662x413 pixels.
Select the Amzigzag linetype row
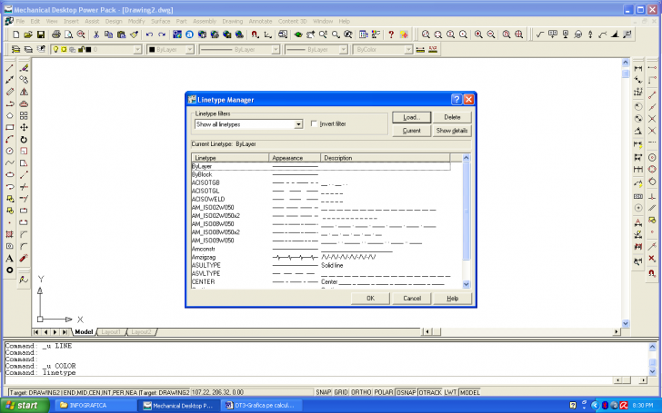tap(321, 257)
